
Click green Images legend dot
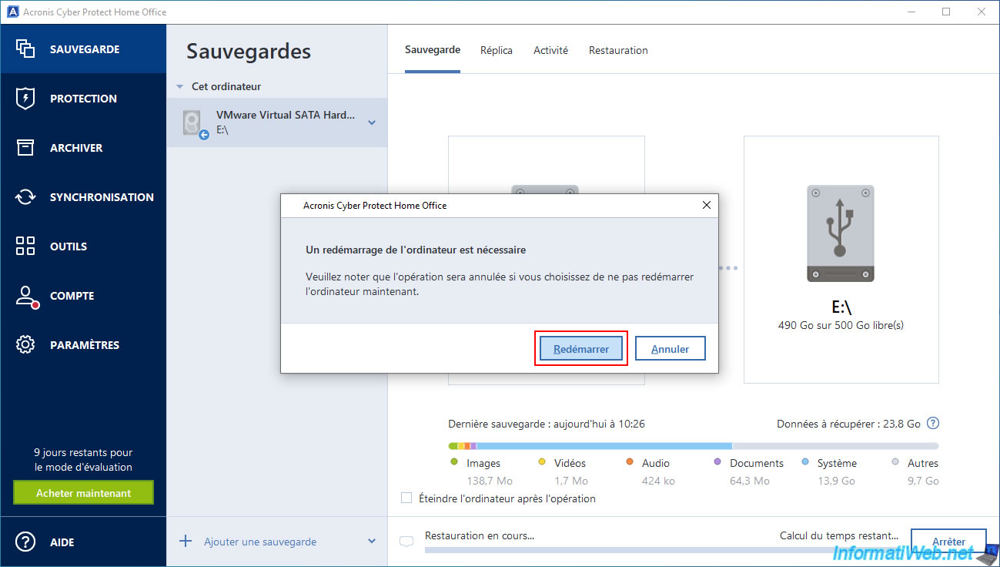[x=453, y=462]
